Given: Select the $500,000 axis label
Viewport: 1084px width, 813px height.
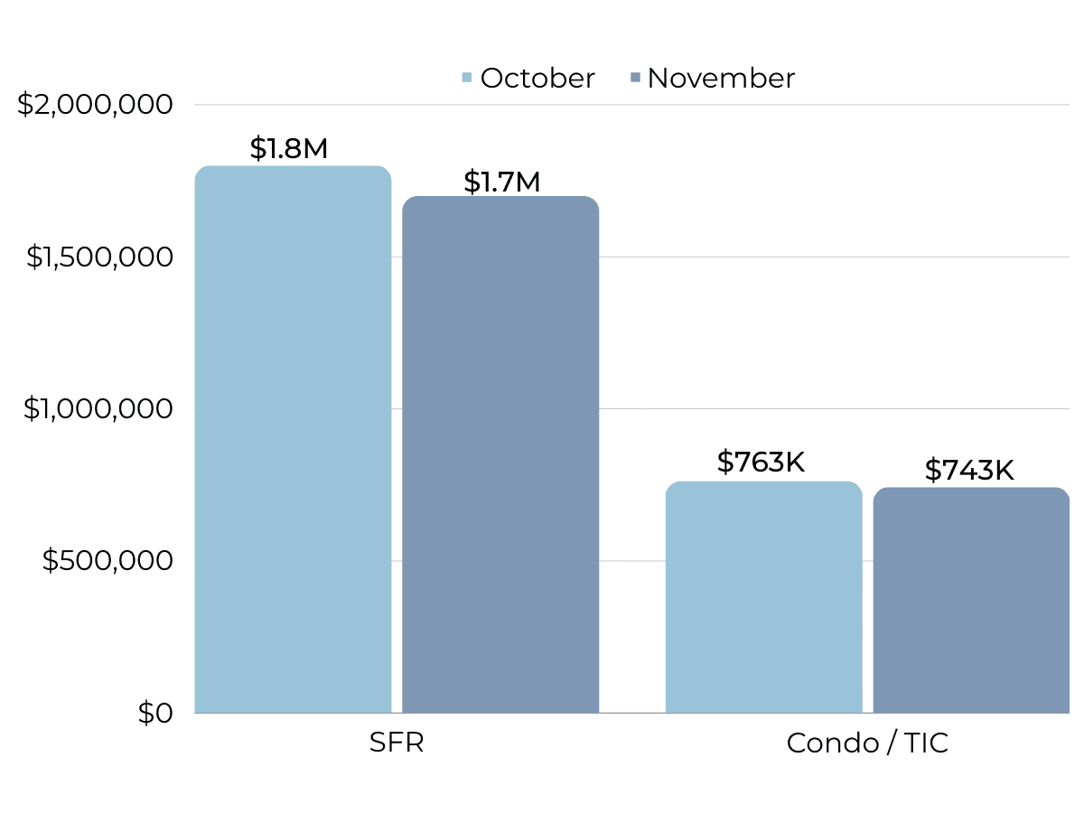Looking at the screenshot, I should point(107,561).
